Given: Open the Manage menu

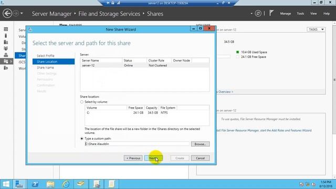Looking at the screenshot, I should coord(286,14).
